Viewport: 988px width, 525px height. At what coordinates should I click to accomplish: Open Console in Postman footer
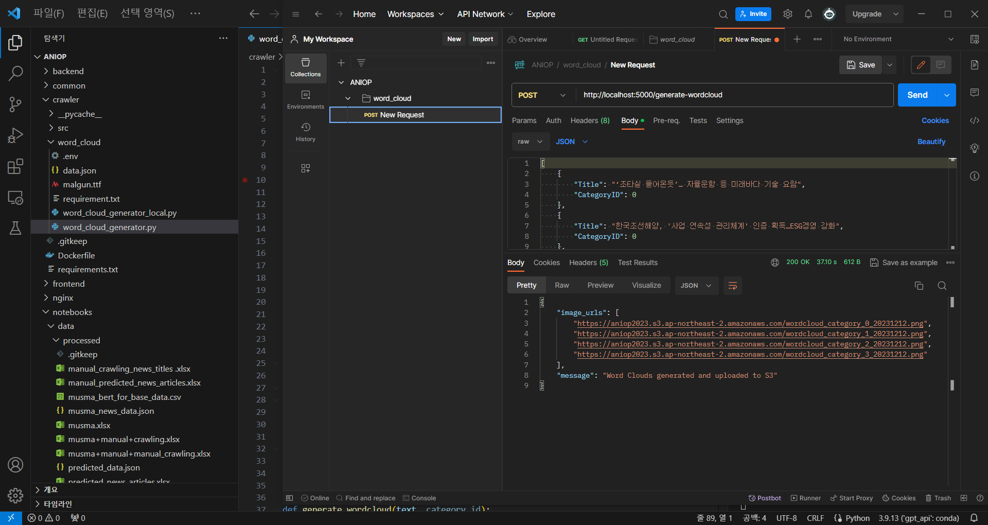pos(419,498)
